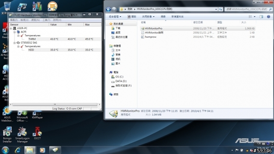Open the 網路(N) menu in Hardware Monitor
This screenshot has height=154, width=274.
click(x=36, y=20)
